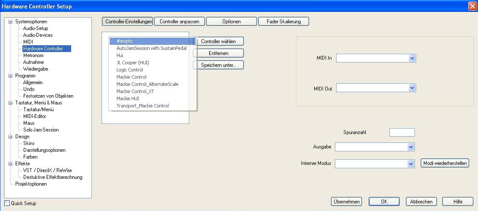
Task: Open the Fader Skalierung tab
Action: tap(284, 22)
